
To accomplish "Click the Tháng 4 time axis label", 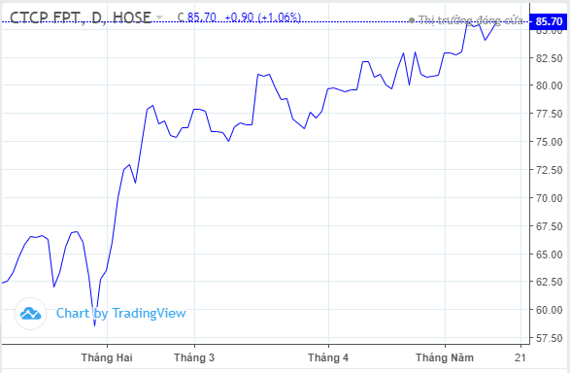I will (x=328, y=357).
